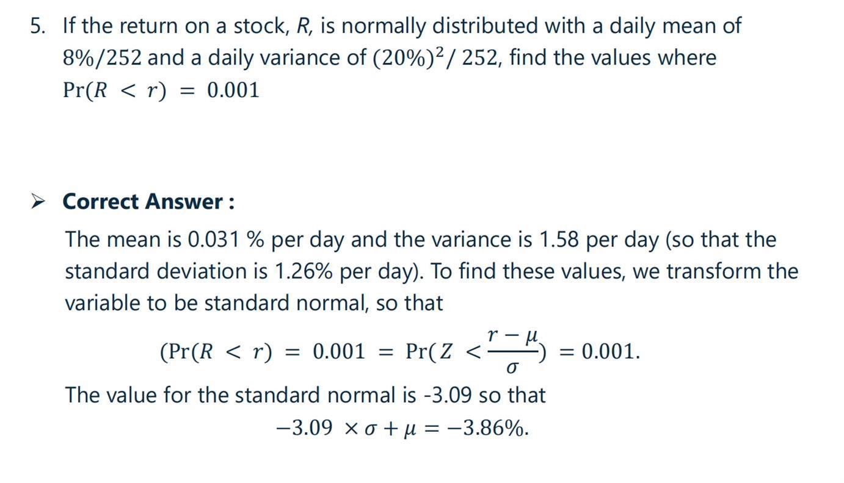The image size is (844, 483).
Task: Click the 8%/252 daily mean value
Action: pyautogui.click(x=103, y=58)
